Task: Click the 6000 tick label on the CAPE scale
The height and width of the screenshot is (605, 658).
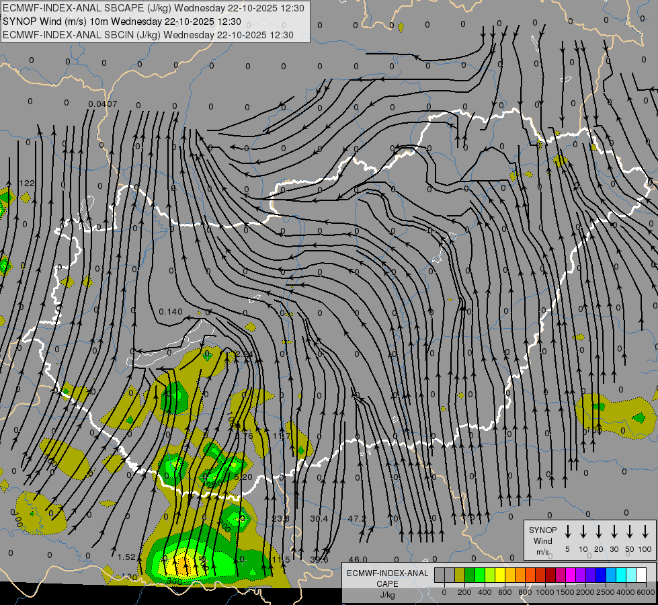Action: pos(645,592)
